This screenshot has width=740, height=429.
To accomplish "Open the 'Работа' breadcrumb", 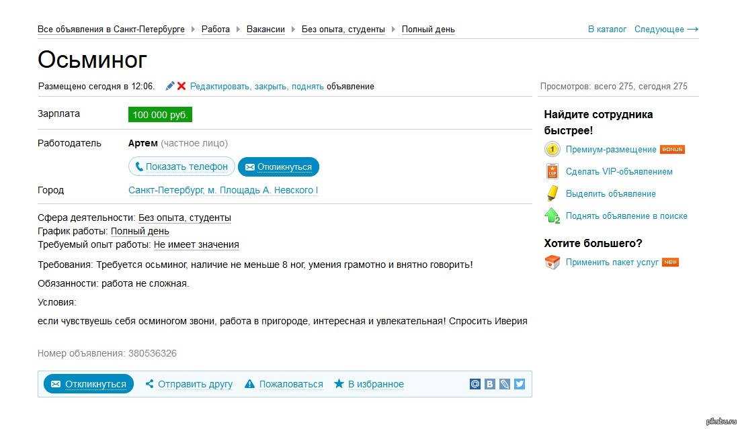I will point(215,29).
